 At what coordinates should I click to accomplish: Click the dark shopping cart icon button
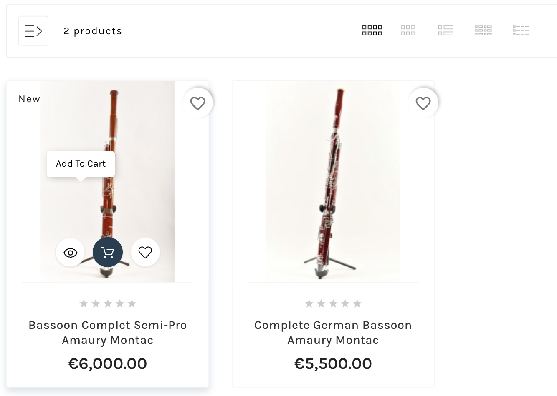point(108,252)
